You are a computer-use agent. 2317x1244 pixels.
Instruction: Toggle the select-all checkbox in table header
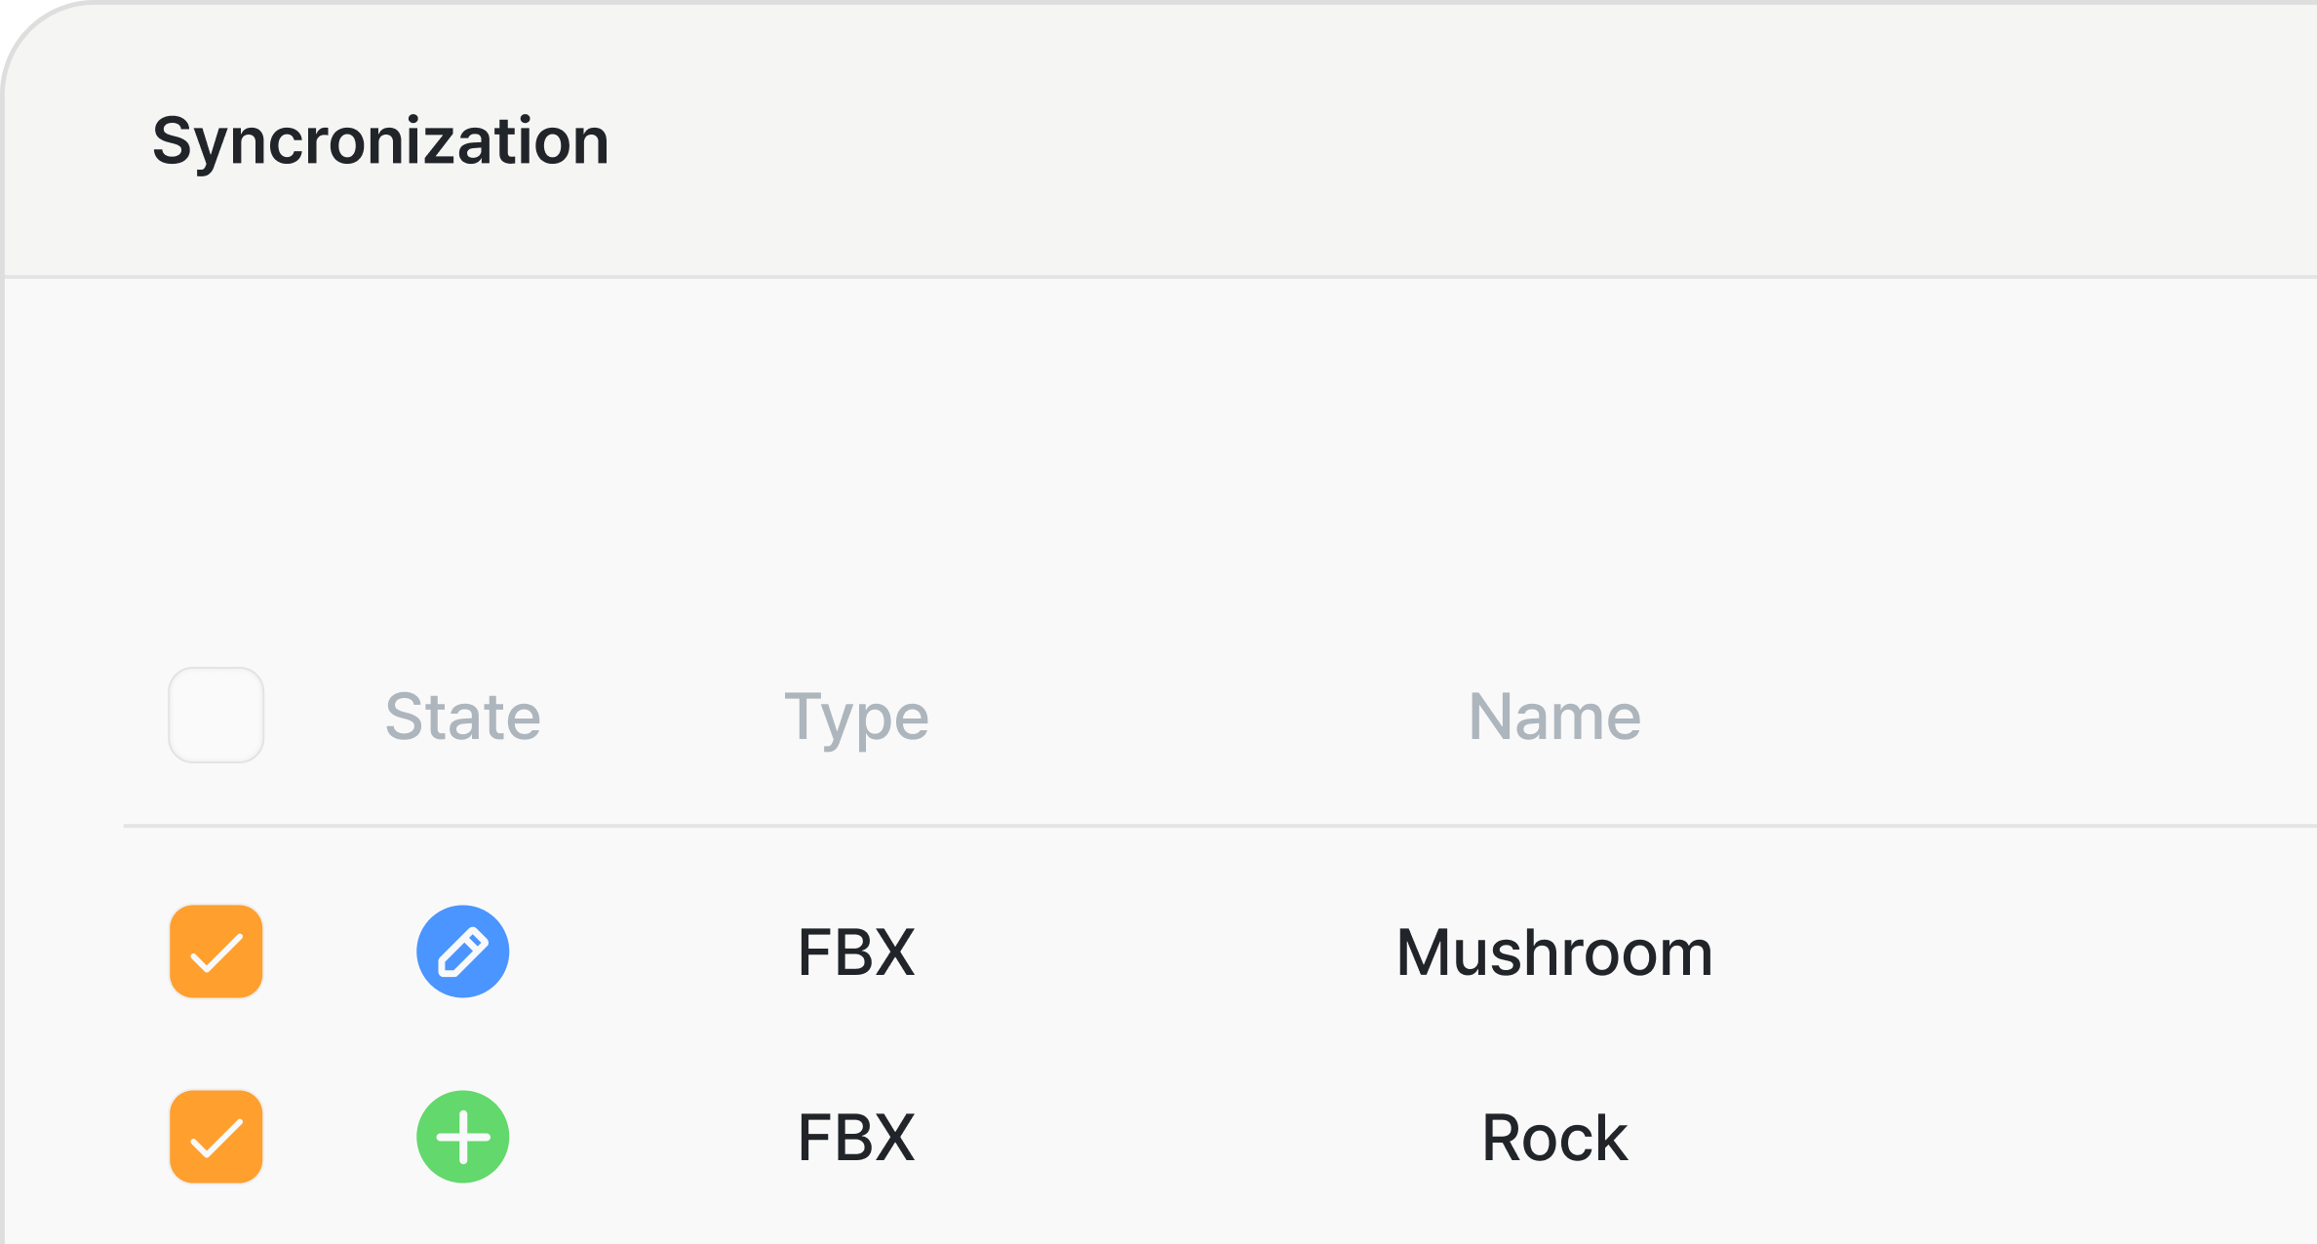pos(216,716)
